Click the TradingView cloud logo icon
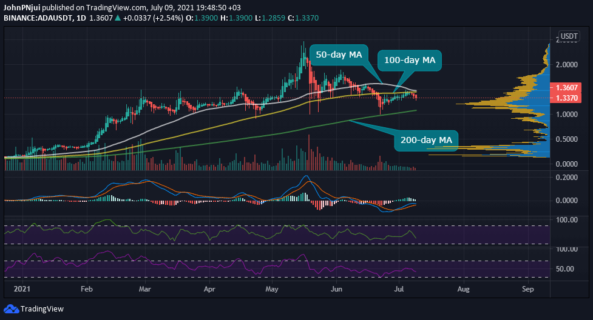This screenshot has width=593, height=320. [11, 308]
